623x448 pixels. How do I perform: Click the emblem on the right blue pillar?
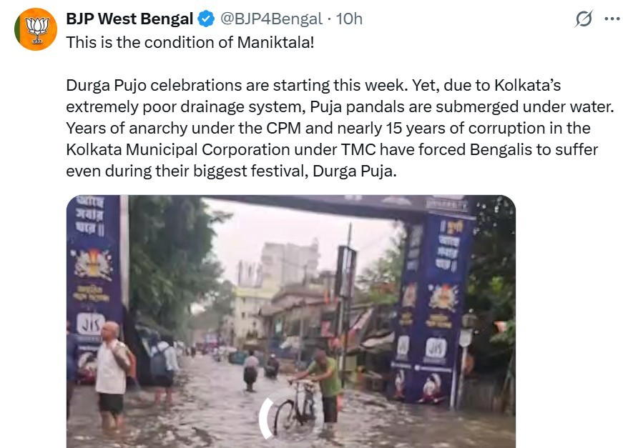coord(443,296)
